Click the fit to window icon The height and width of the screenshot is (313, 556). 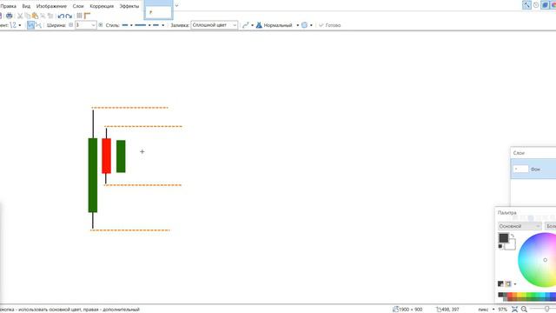click(x=515, y=310)
